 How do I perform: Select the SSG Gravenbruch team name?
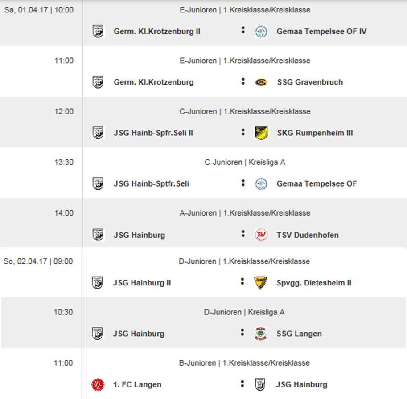tap(310, 82)
